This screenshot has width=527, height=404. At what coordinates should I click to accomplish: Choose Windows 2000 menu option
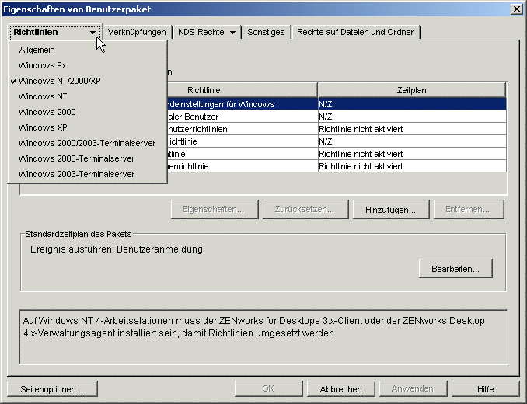coord(47,112)
